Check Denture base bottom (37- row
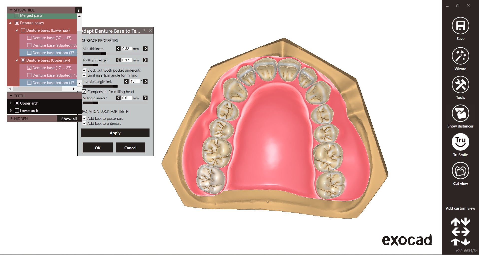Viewport: 479px width, 255px height. [x=29, y=53]
